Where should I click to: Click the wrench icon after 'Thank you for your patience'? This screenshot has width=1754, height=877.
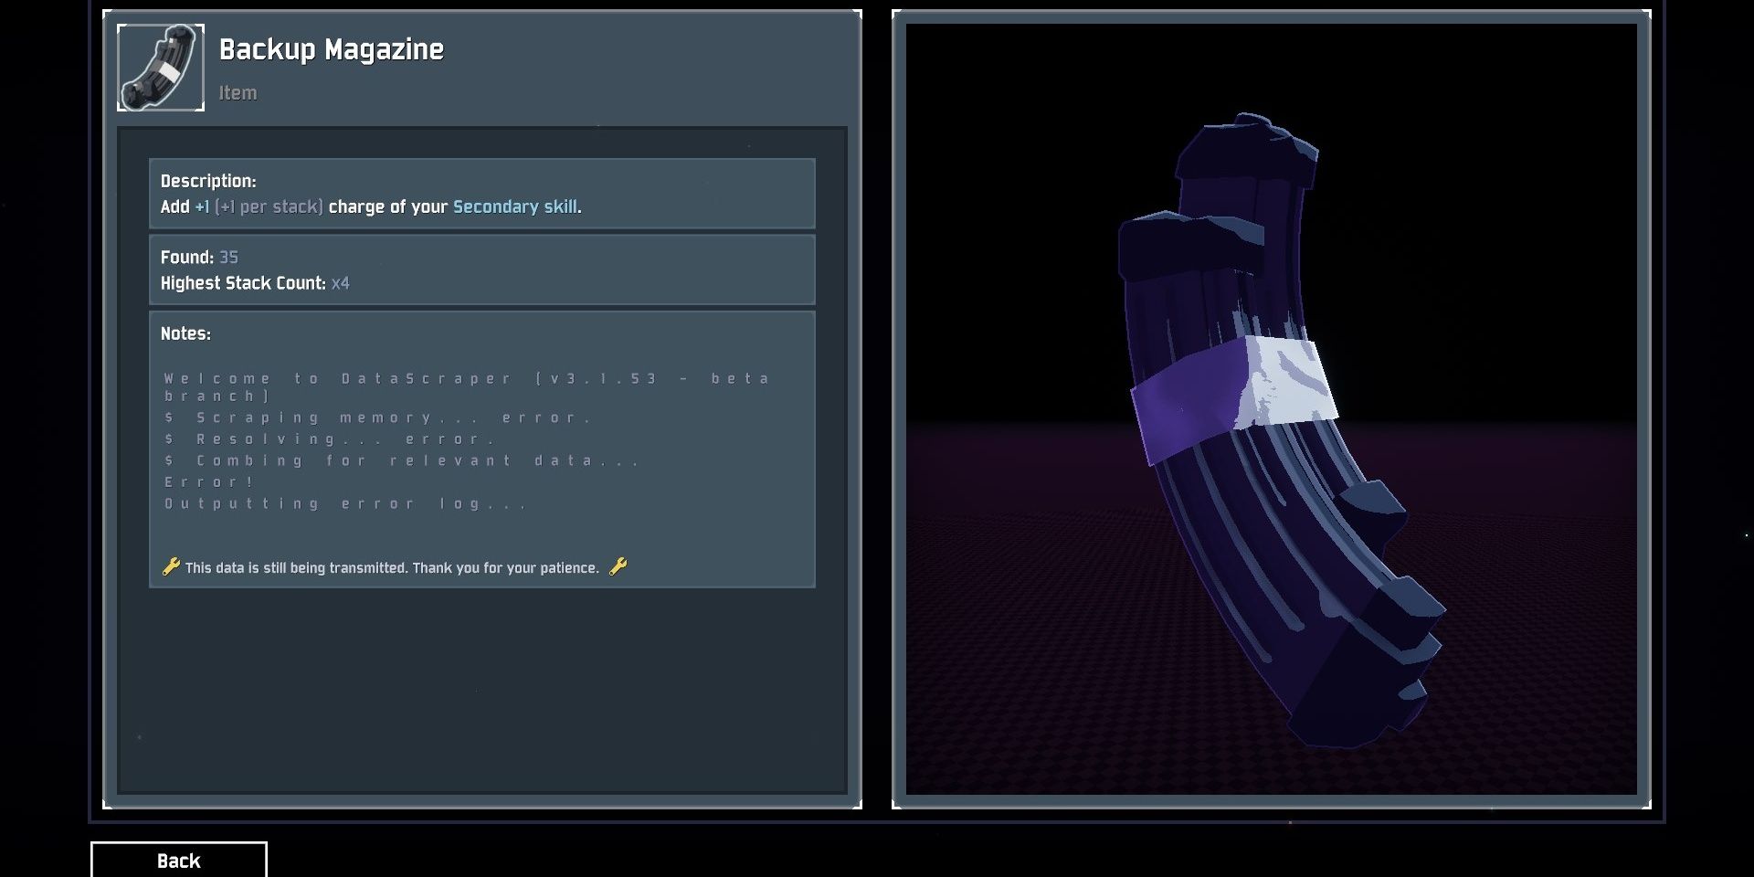(x=618, y=566)
